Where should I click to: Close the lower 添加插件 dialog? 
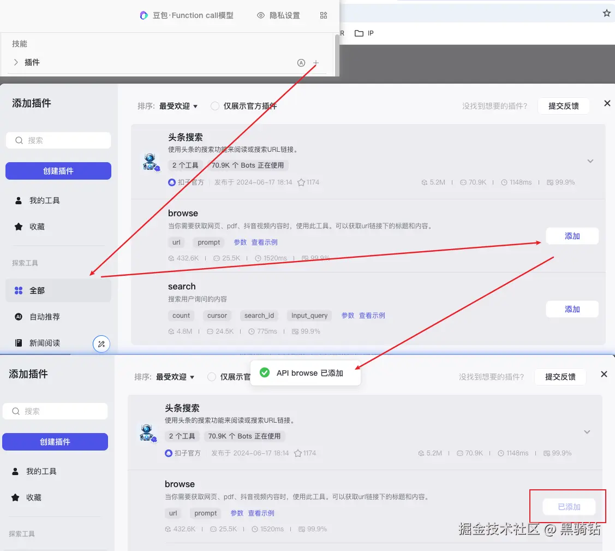(x=604, y=374)
